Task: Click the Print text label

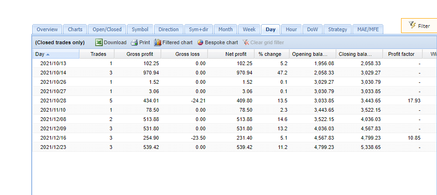Action: 145,42
